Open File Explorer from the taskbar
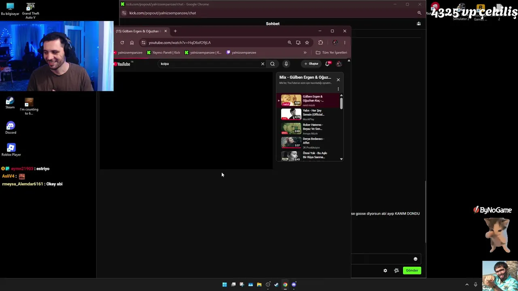This screenshot has width=518, height=291. click(x=259, y=285)
